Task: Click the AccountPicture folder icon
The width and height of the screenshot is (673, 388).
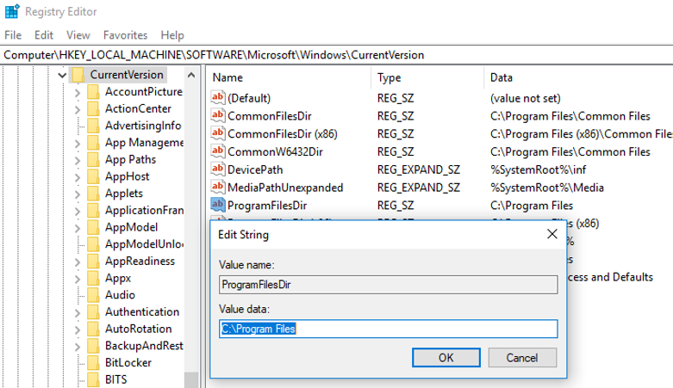Action: coord(93,92)
